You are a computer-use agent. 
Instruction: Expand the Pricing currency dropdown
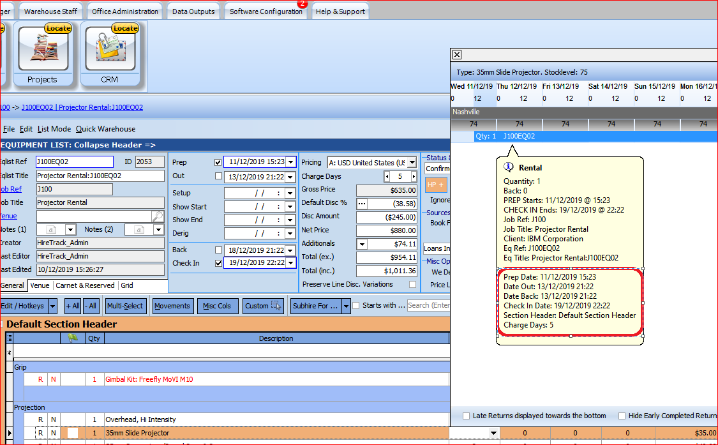coord(411,163)
